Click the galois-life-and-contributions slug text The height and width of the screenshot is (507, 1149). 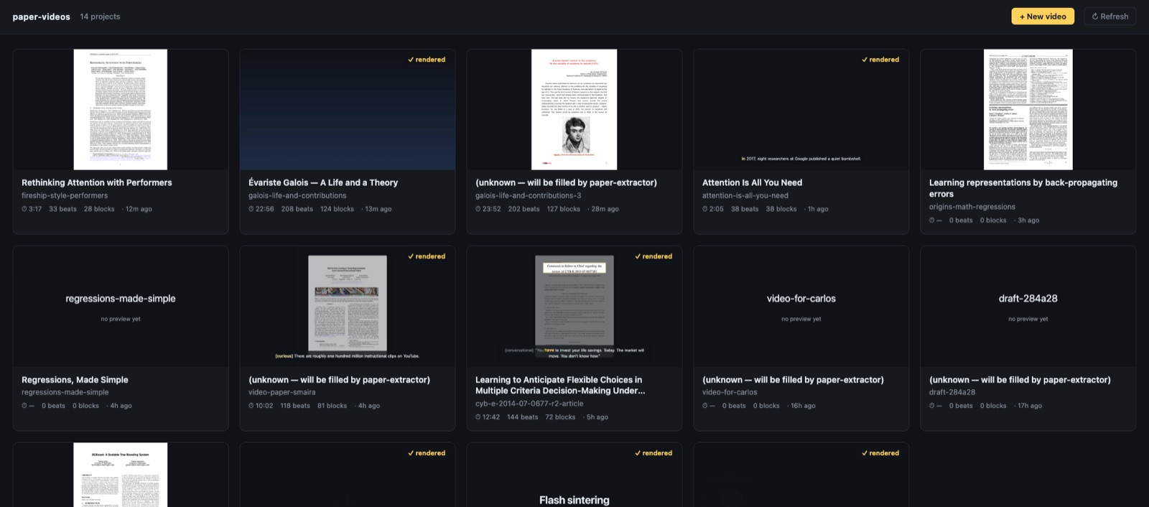coord(297,195)
